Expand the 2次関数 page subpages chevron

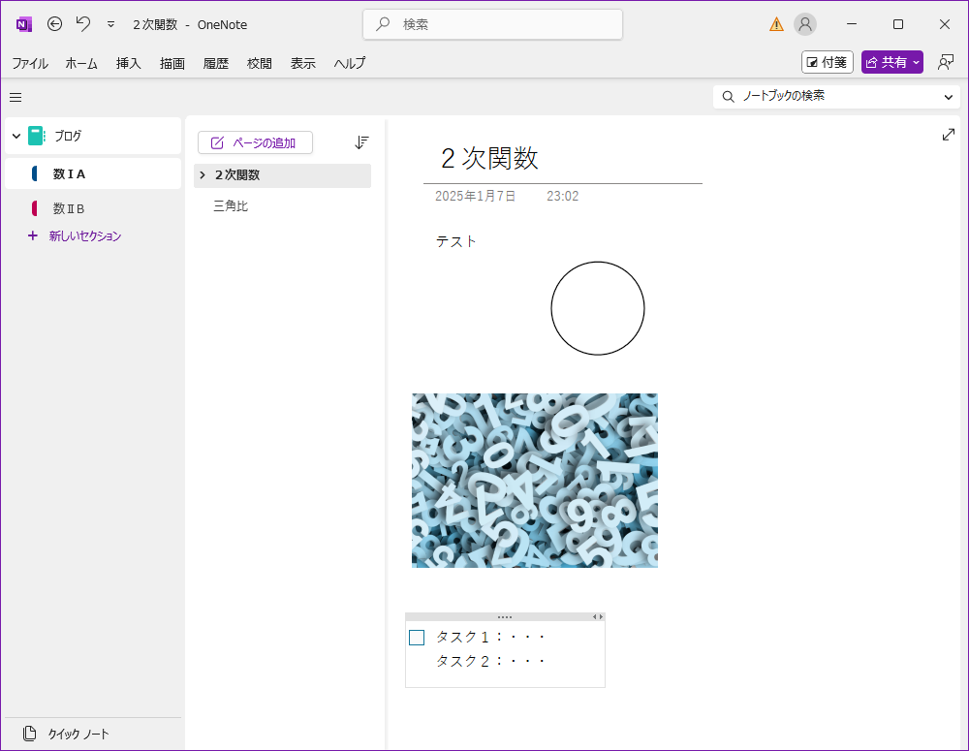(202, 175)
